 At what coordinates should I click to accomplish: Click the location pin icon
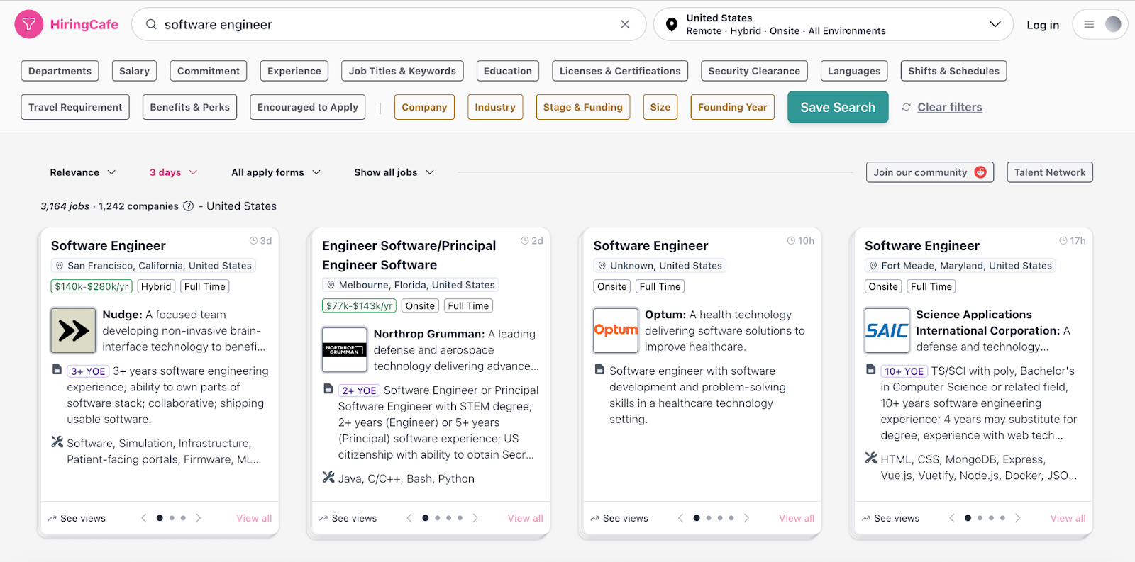coord(671,25)
